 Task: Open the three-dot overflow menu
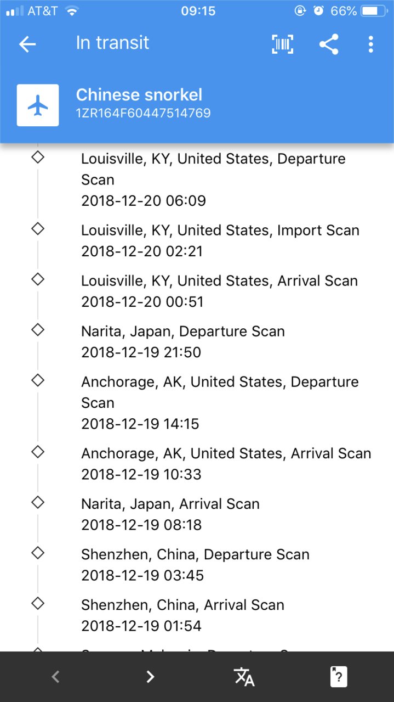(371, 44)
